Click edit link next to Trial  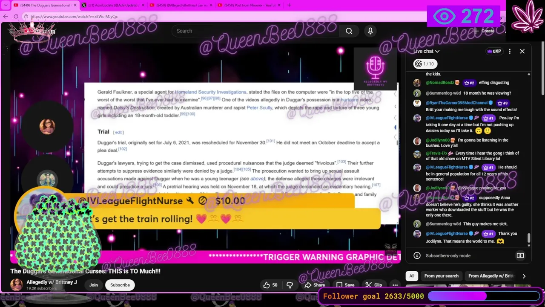pos(118,132)
